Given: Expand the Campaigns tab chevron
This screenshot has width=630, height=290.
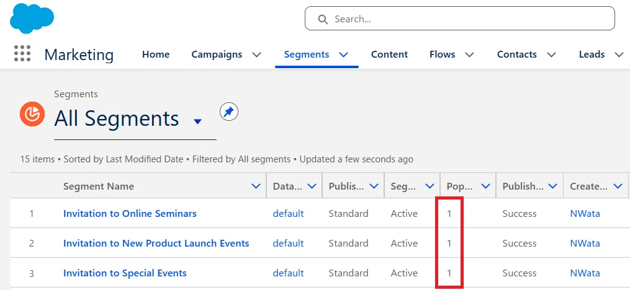Looking at the screenshot, I should pos(257,55).
